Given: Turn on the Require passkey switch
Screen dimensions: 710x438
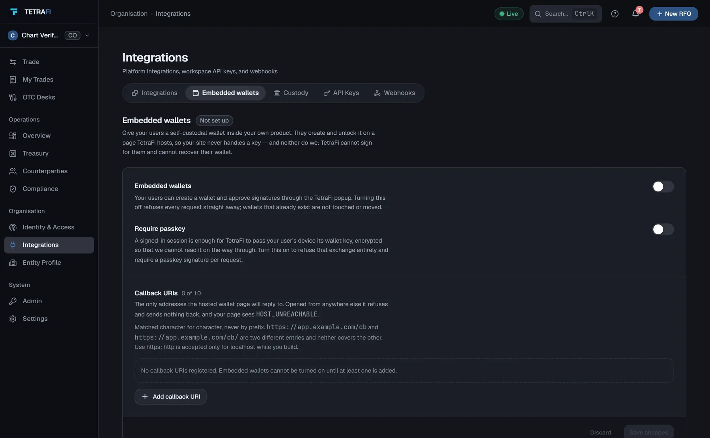Looking at the screenshot, I should 663,229.
